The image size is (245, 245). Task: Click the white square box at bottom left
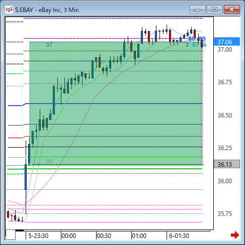(x=11, y=235)
